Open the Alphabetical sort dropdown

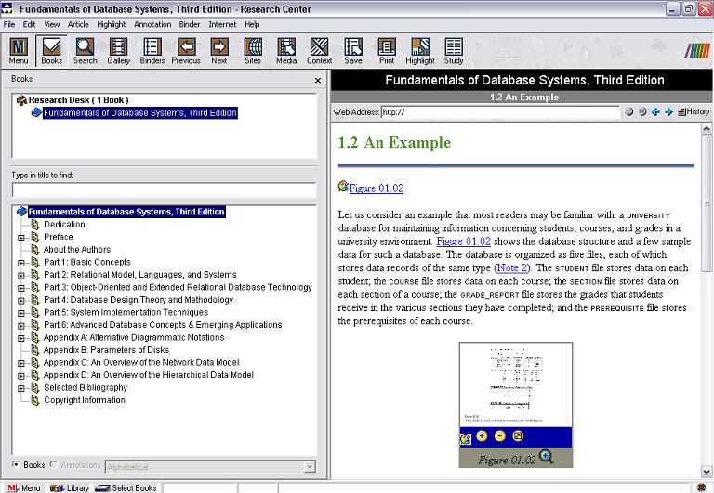pyautogui.click(x=211, y=467)
